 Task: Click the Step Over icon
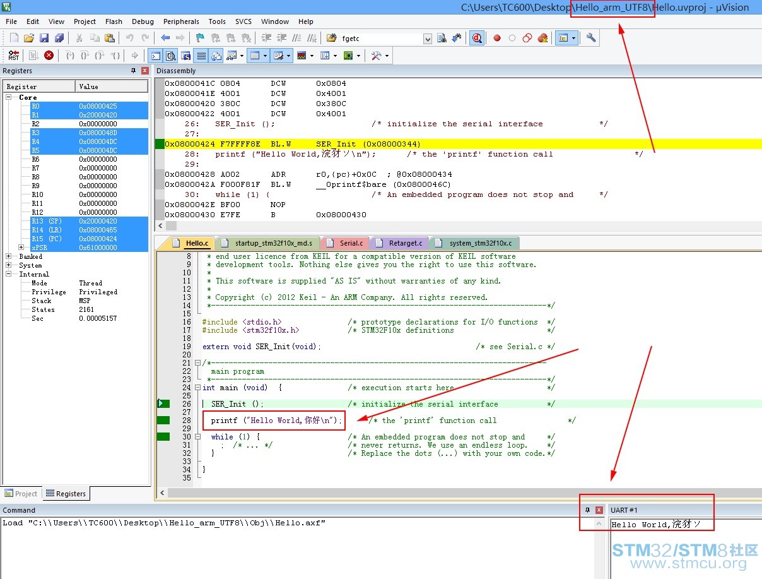(x=85, y=56)
